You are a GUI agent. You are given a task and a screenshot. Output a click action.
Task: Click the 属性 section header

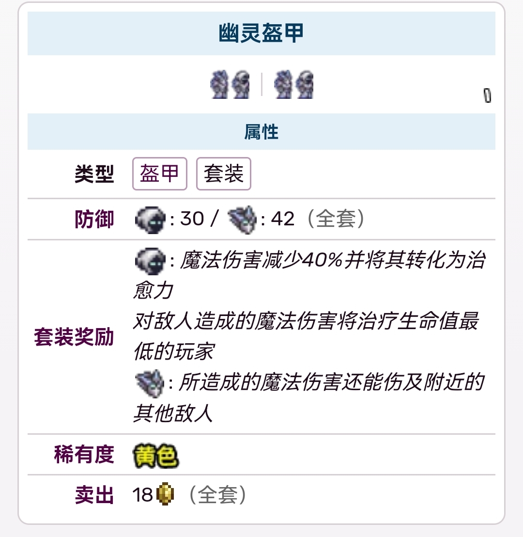pyautogui.click(x=261, y=131)
